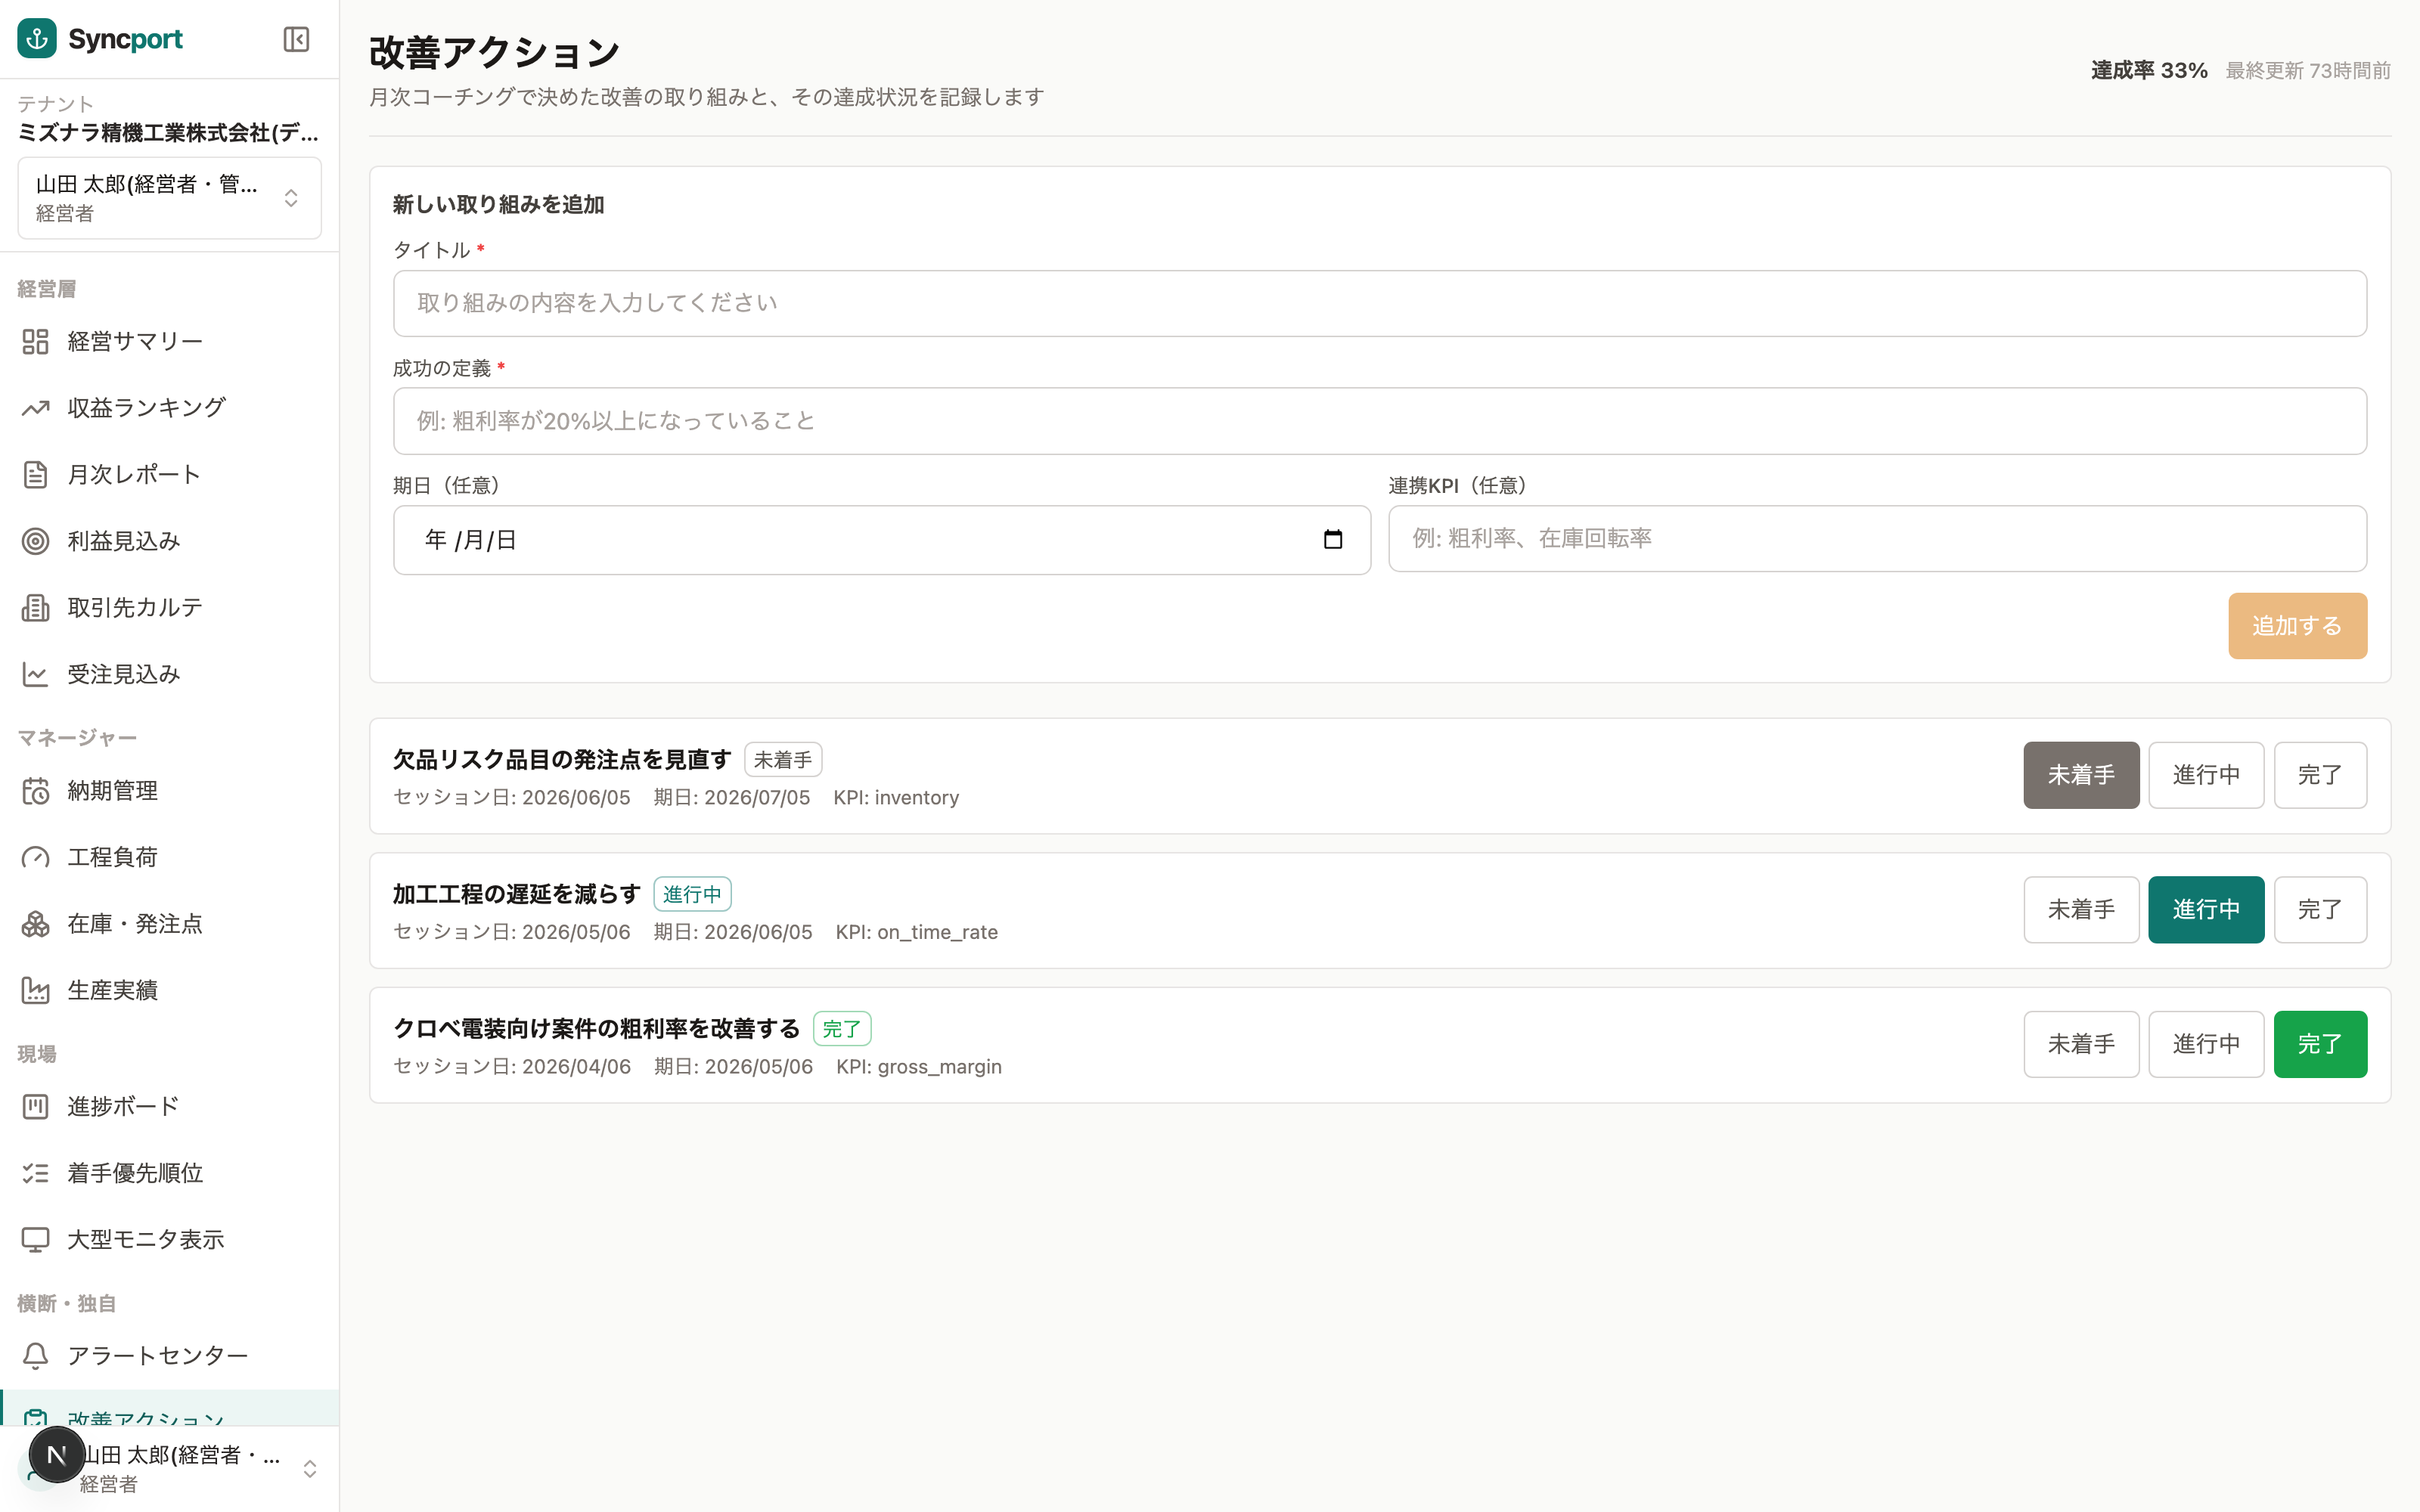Click the 大型モニタ表示 monitor icon
This screenshot has width=2420, height=1512.
(x=35, y=1240)
